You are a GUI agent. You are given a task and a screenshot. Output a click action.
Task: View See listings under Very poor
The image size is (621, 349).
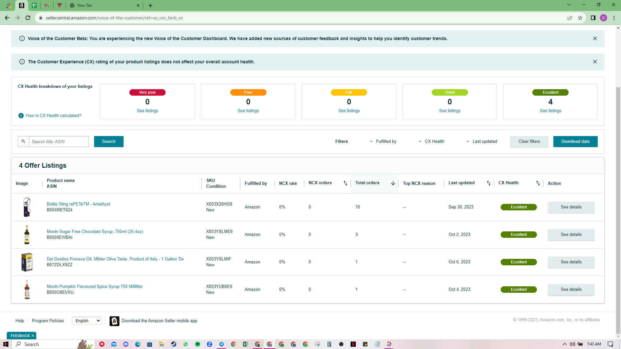147,111
